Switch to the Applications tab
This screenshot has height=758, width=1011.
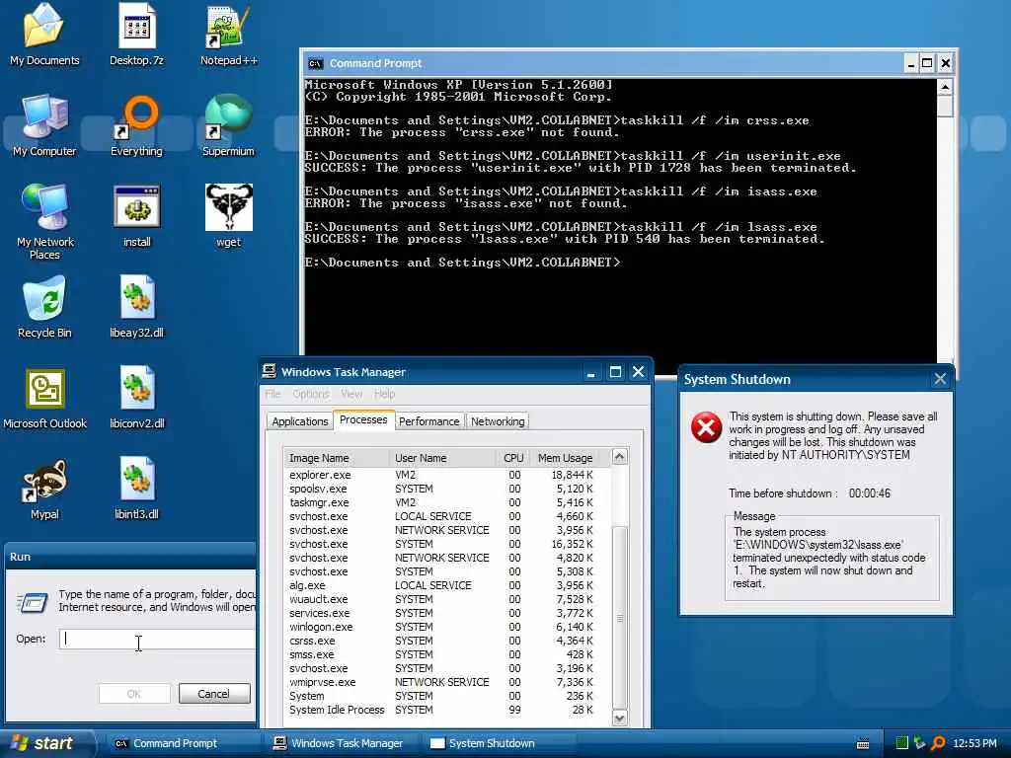[x=300, y=420]
